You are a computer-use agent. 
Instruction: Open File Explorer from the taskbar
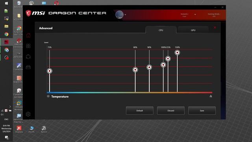[x=6, y=26]
